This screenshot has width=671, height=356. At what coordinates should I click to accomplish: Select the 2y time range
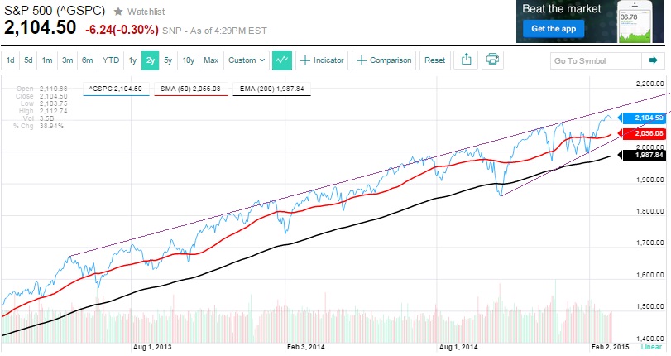150,60
